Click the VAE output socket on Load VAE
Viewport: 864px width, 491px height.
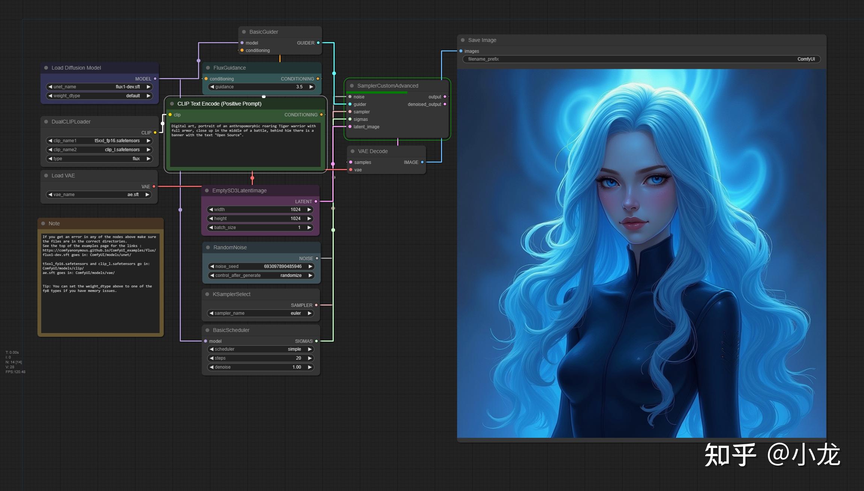click(154, 186)
